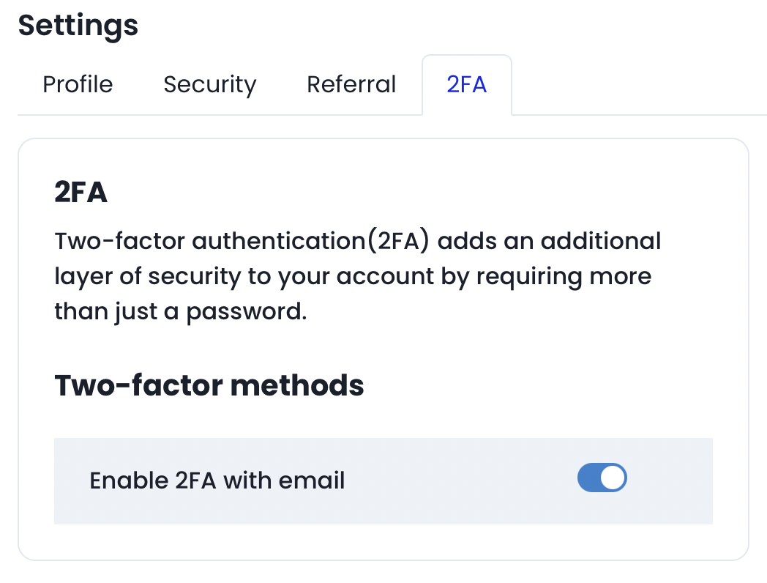Click the "layer of security" description line
The image size is (767, 583).
click(352, 277)
